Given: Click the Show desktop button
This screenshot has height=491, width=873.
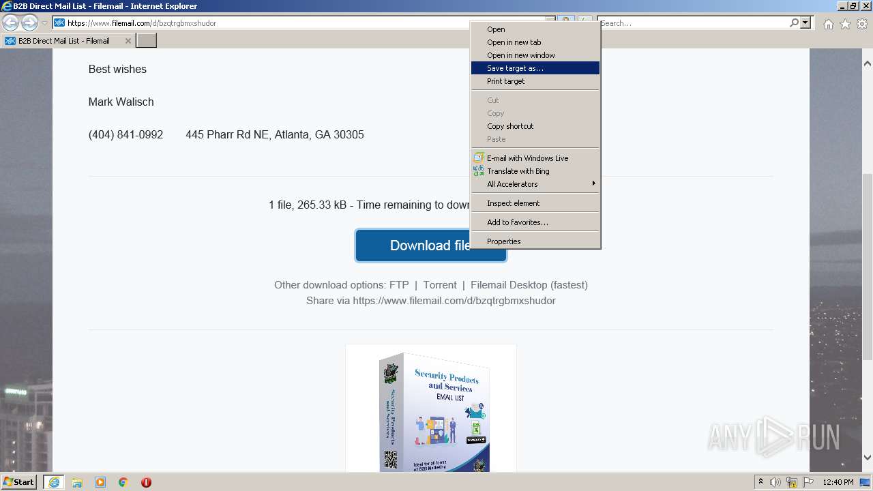Looking at the screenshot, I should pyautogui.click(x=865, y=482).
